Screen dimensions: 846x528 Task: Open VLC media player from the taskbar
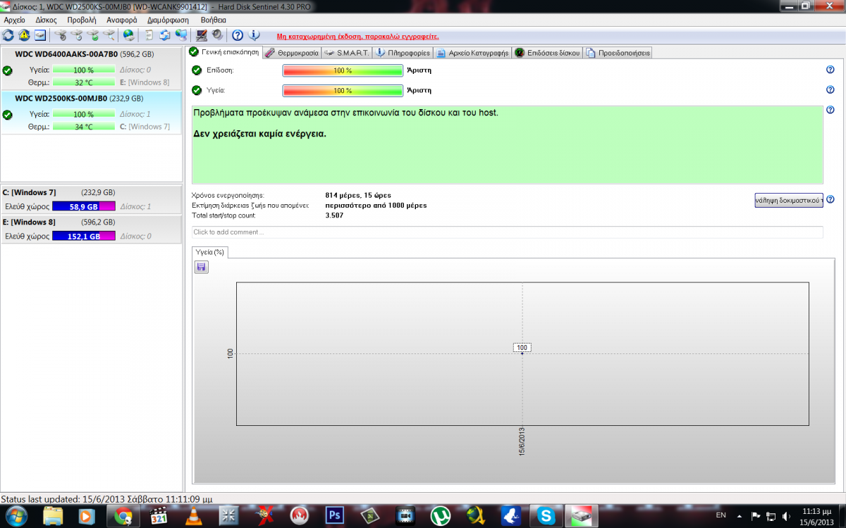point(193,516)
